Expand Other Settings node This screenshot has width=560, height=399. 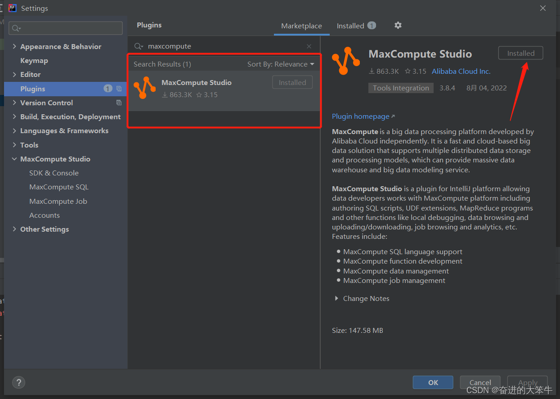click(x=14, y=229)
